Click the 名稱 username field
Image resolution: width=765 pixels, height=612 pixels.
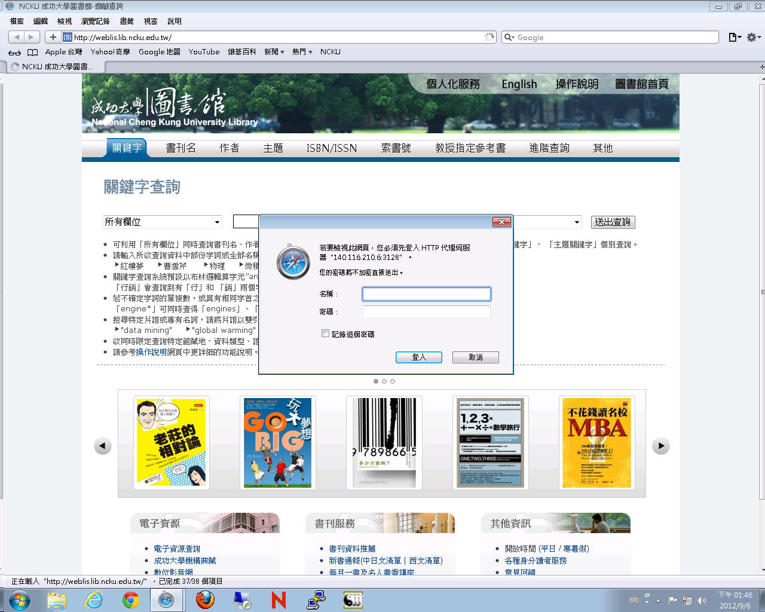click(x=427, y=293)
